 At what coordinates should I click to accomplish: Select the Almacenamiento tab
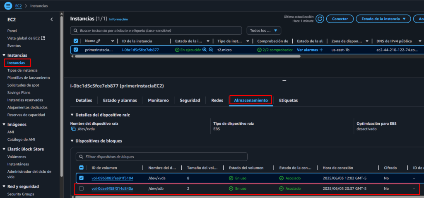coord(251,100)
